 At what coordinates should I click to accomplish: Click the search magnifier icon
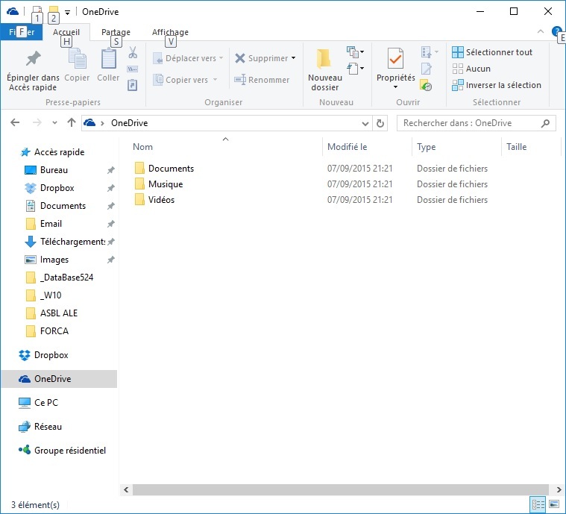click(x=545, y=123)
